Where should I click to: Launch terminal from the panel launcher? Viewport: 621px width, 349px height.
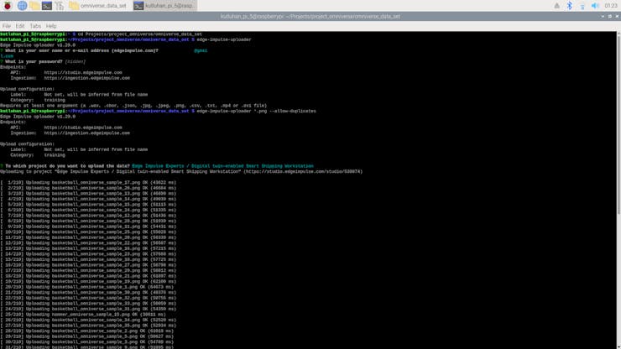tap(47, 6)
